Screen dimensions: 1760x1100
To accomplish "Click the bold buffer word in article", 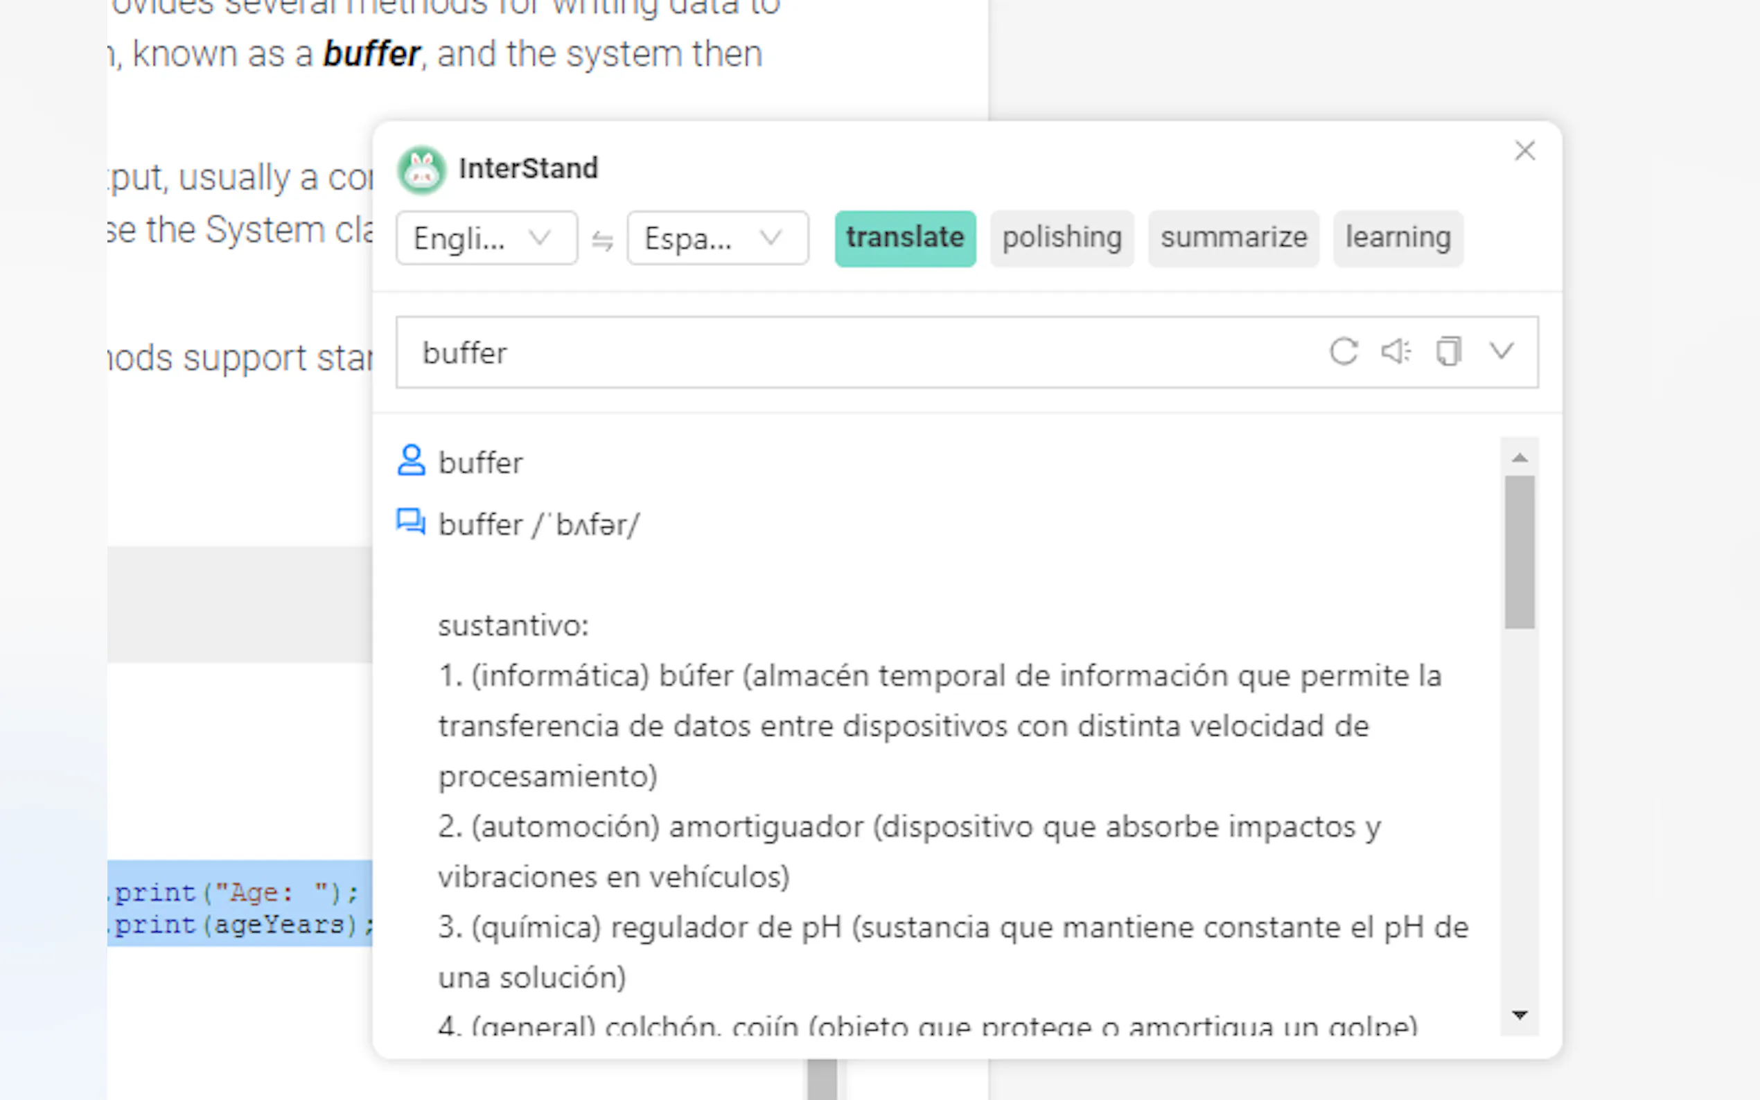I will coord(371,55).
